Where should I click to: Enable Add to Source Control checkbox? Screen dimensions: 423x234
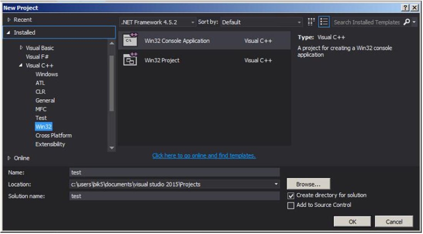[x=291, y=206]
